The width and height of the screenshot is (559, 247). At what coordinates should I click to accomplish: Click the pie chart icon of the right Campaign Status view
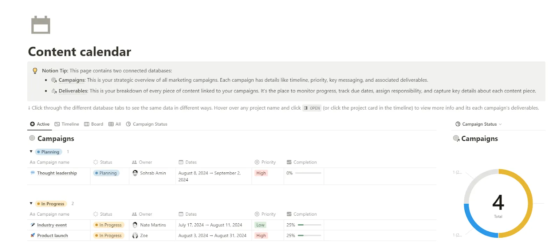tap(458, 124)
